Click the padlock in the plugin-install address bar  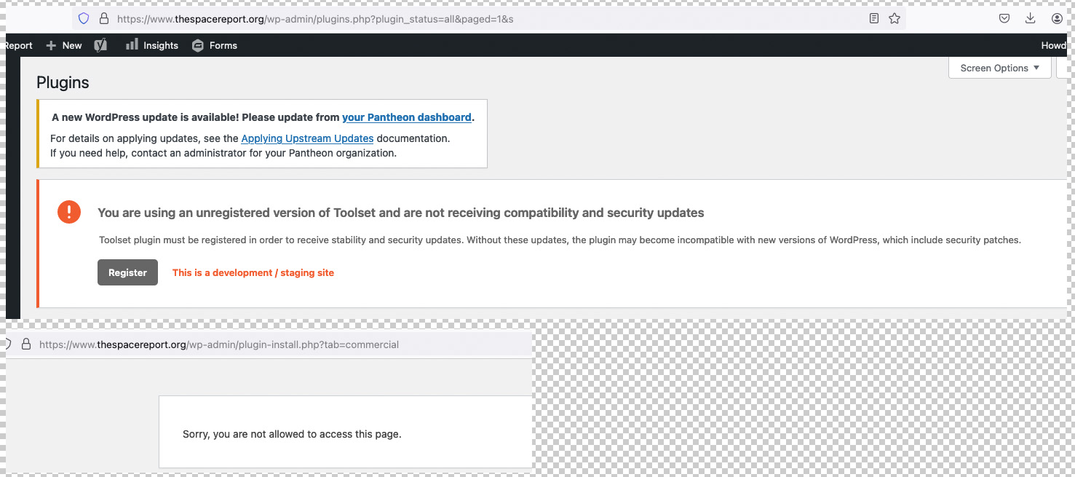coord(27,344)
